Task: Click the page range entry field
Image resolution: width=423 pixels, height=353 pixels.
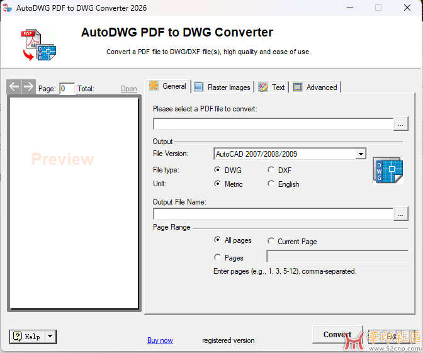Action: (337, 256)
